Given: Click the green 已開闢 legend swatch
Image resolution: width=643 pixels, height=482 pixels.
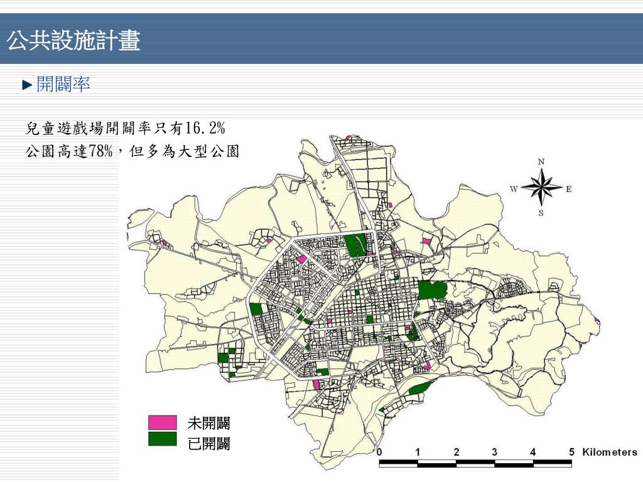Looking at the screenshot, I should (163, 439).
